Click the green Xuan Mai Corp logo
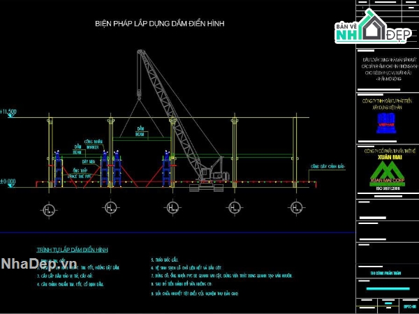 pyautogui.click(x=388, y=173)
